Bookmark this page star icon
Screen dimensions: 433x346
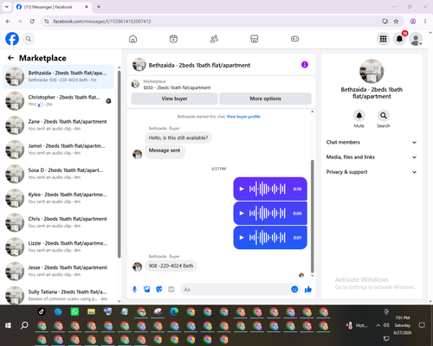396,22
